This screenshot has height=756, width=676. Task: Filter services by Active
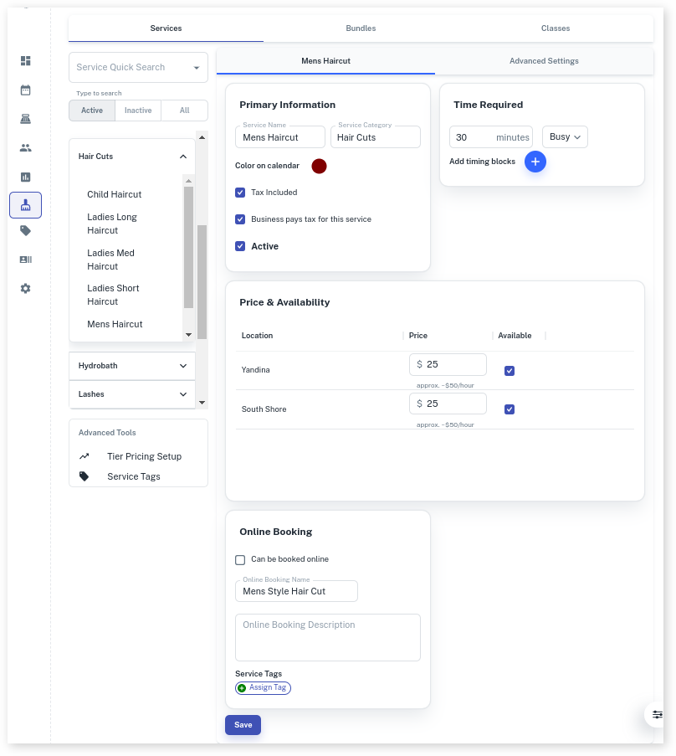pyautogui.click(x=92, y=111)
